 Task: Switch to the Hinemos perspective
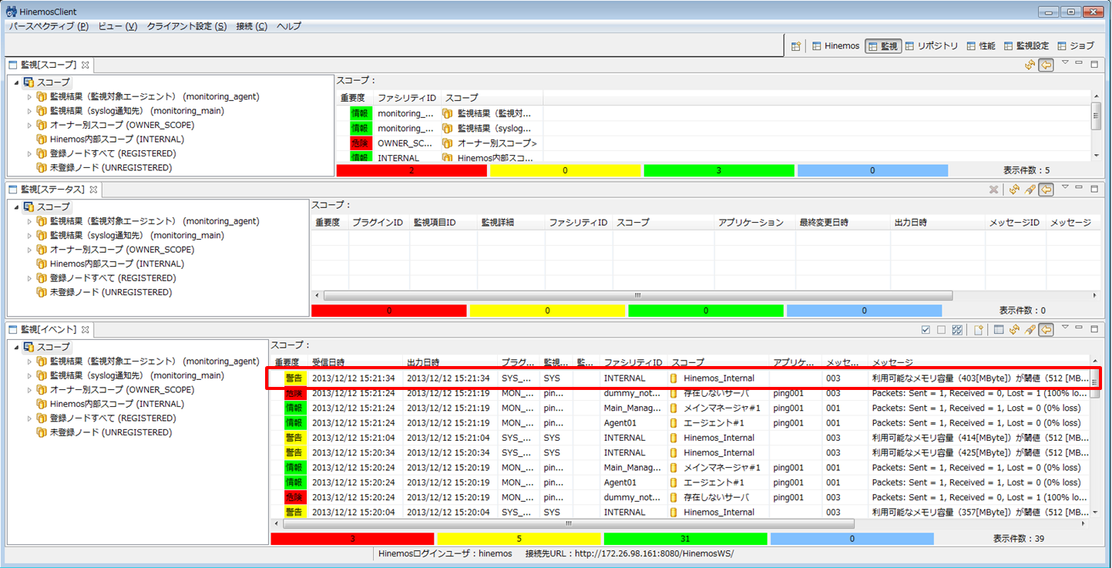835,46
